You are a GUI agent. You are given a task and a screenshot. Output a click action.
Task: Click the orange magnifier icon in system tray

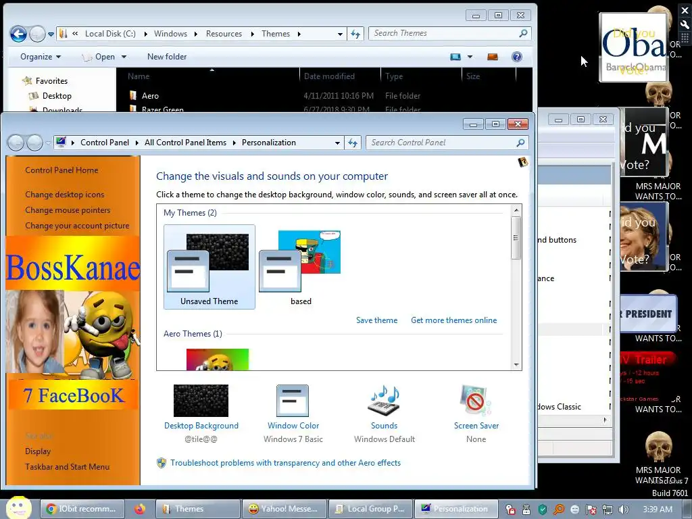pos(559,510)
